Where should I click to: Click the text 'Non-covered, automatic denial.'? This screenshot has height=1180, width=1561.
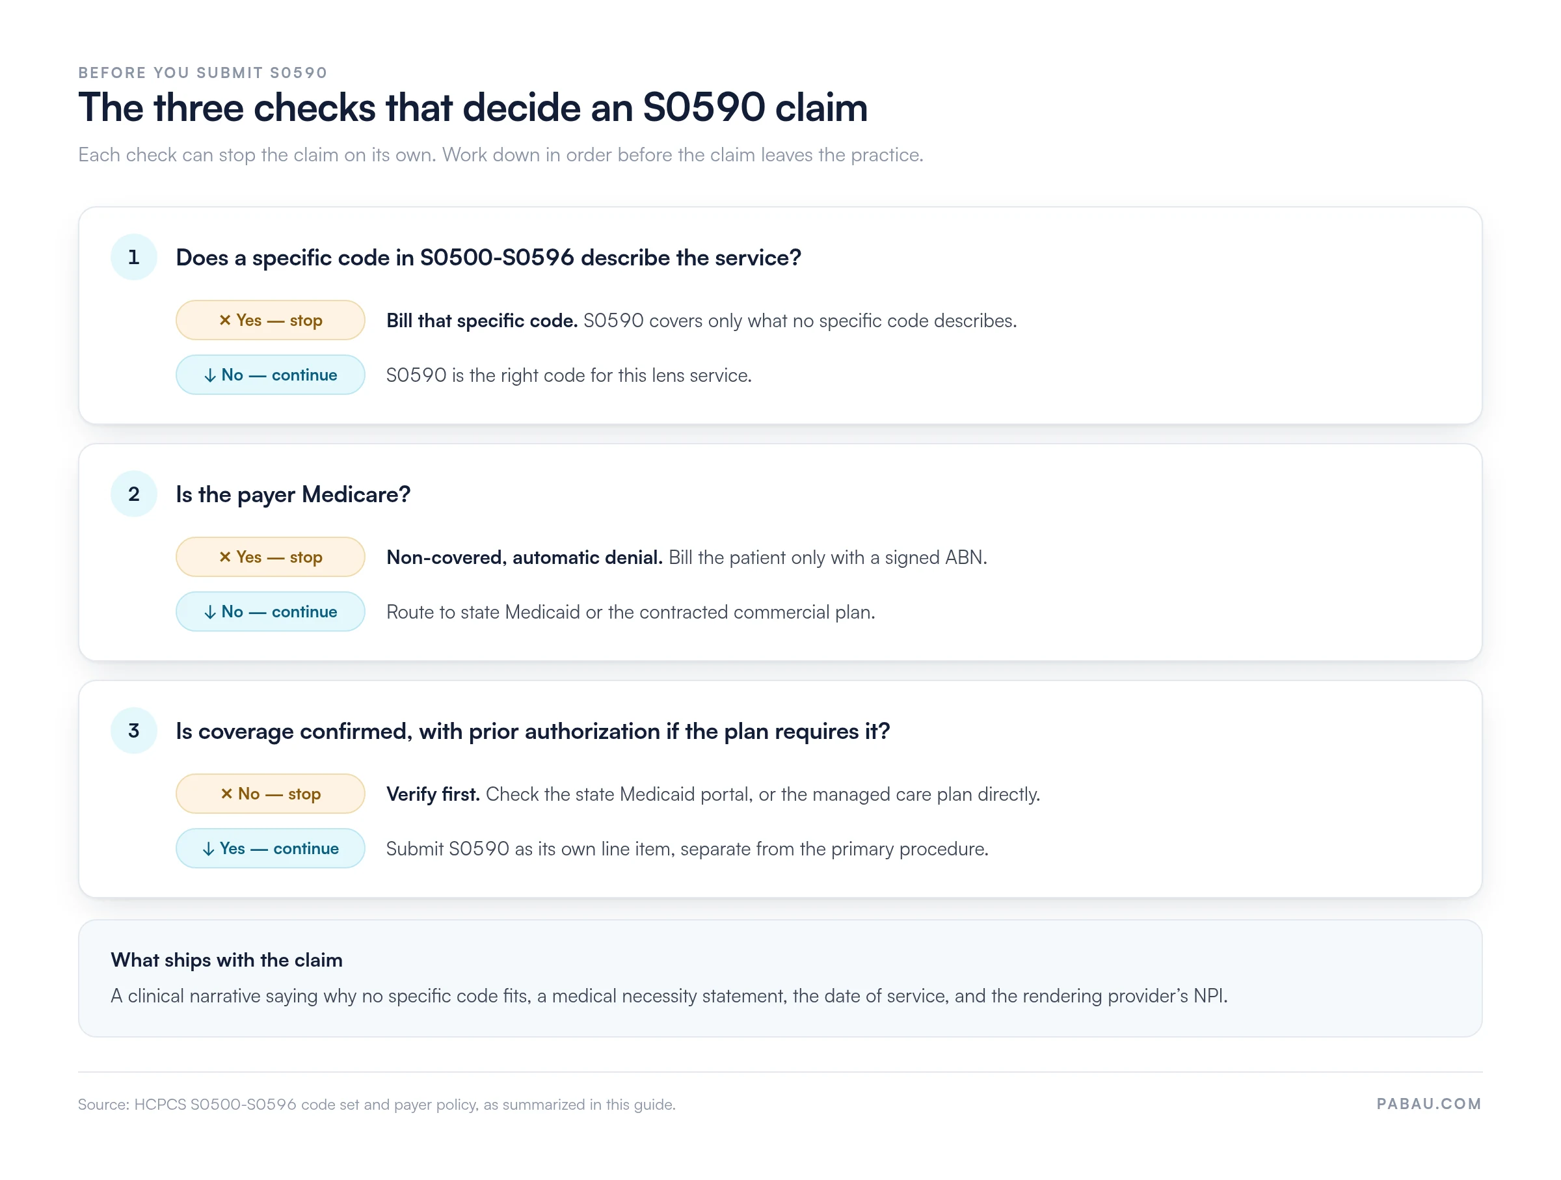pos(524,557)
